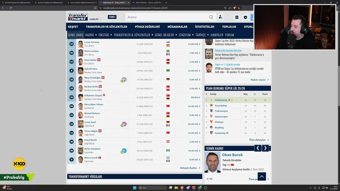Open Victor Nelsson news headline
This screenshot has height=191, width=340.
click(x=239, y=56)
